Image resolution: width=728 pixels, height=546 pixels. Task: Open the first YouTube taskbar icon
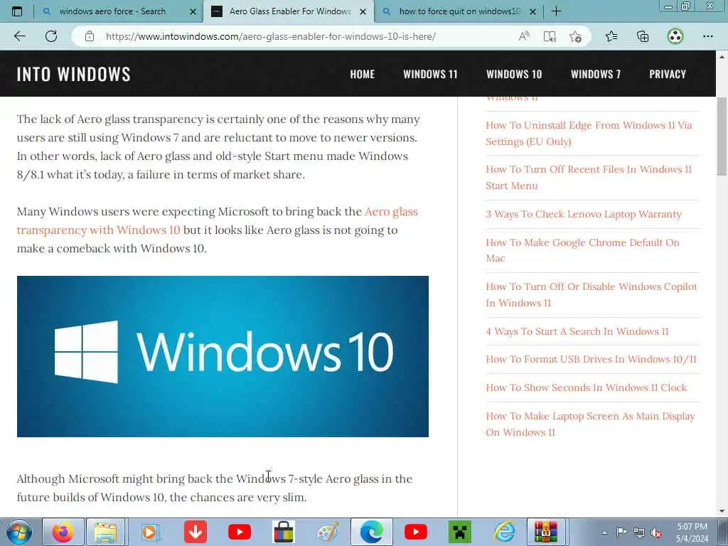240,532
